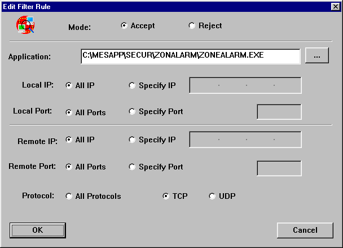Screen dimensions: 343x248
Task: Click the Remote IP: label
Action: (38, 141)
